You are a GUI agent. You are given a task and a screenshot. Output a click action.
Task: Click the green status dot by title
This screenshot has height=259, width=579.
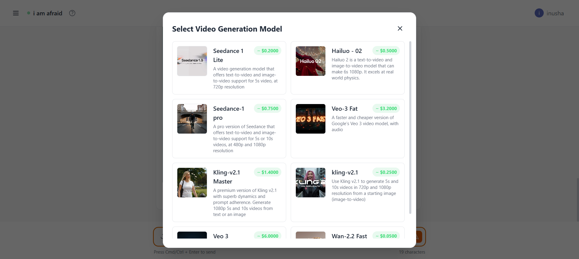click(29, 13)
